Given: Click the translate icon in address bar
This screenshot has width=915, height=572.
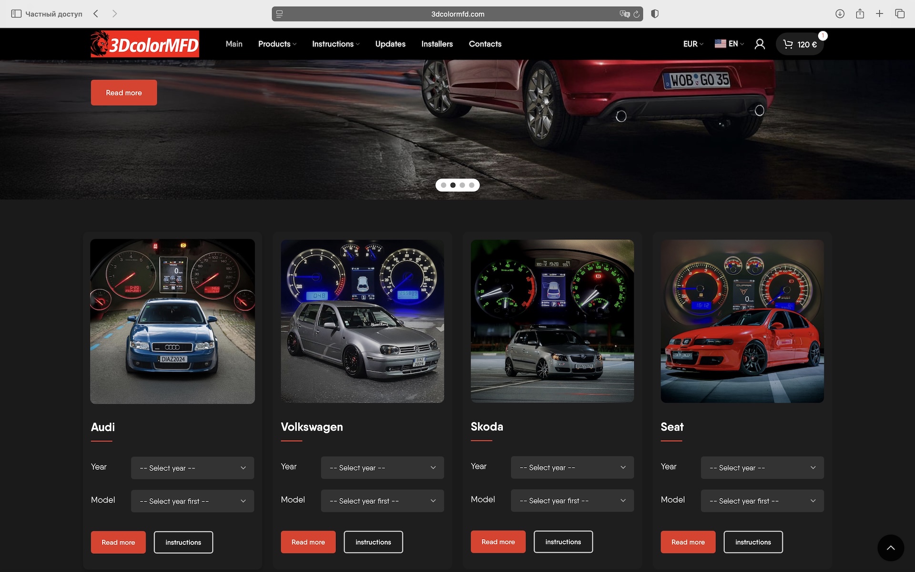Looking at the screenshot, I should [x=624, y=14].
